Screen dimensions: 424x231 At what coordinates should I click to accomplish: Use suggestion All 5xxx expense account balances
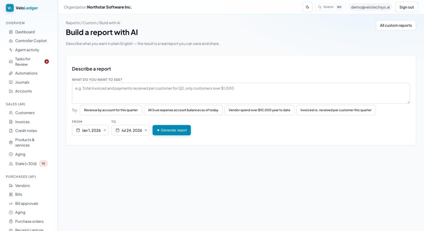pos(183,110)
